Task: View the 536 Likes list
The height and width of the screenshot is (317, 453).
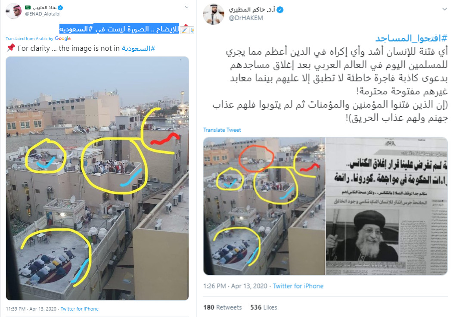Action: (x=264, y=308)
